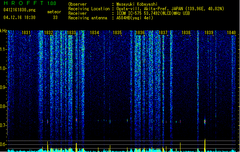
Task: Click the 1837 time marker
Action: pos(163,33)
